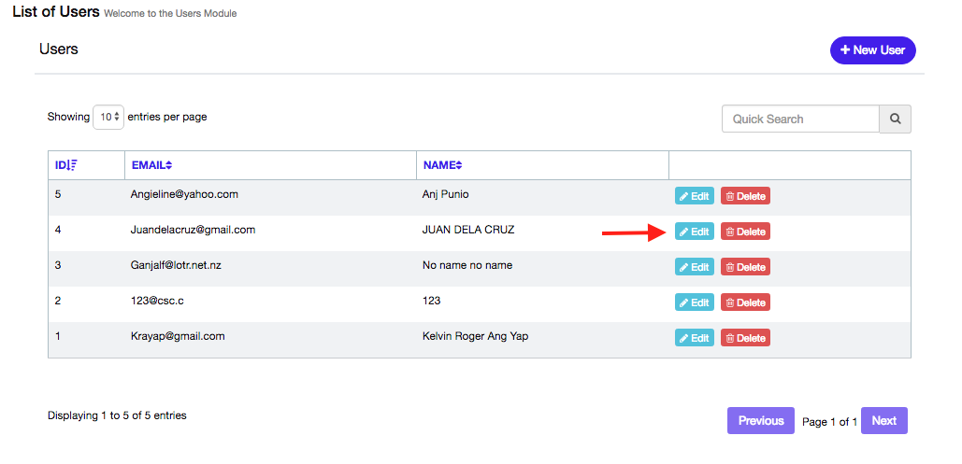Click the Juandelacruz@gmail.com email cell

pyautogui.click(x=193, y=230)
